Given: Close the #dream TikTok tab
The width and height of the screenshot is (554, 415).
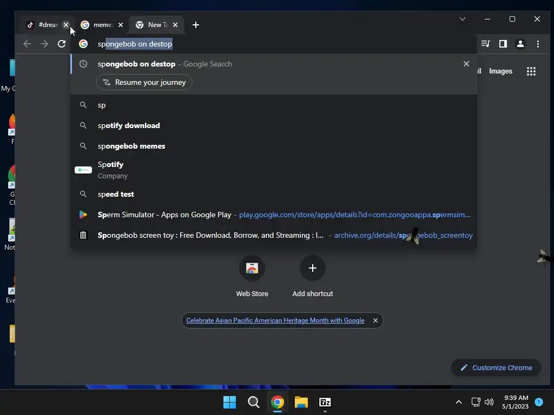Looking at the screenshot, I should click(65, 25).
